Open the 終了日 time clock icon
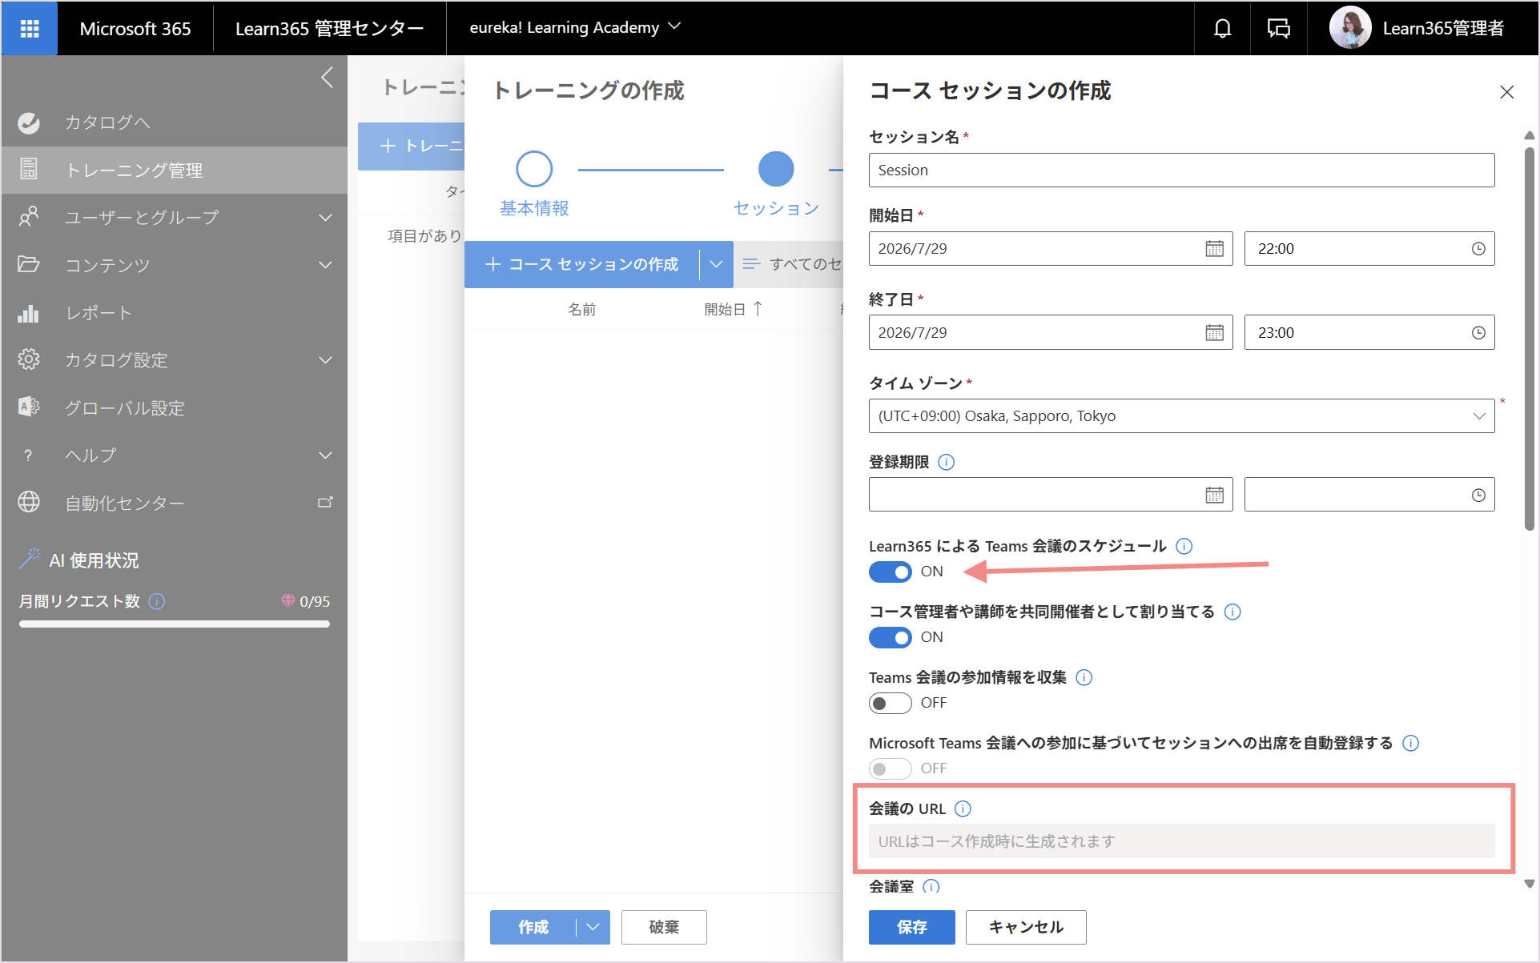1540x963 pixels. tap(1478, 333)
